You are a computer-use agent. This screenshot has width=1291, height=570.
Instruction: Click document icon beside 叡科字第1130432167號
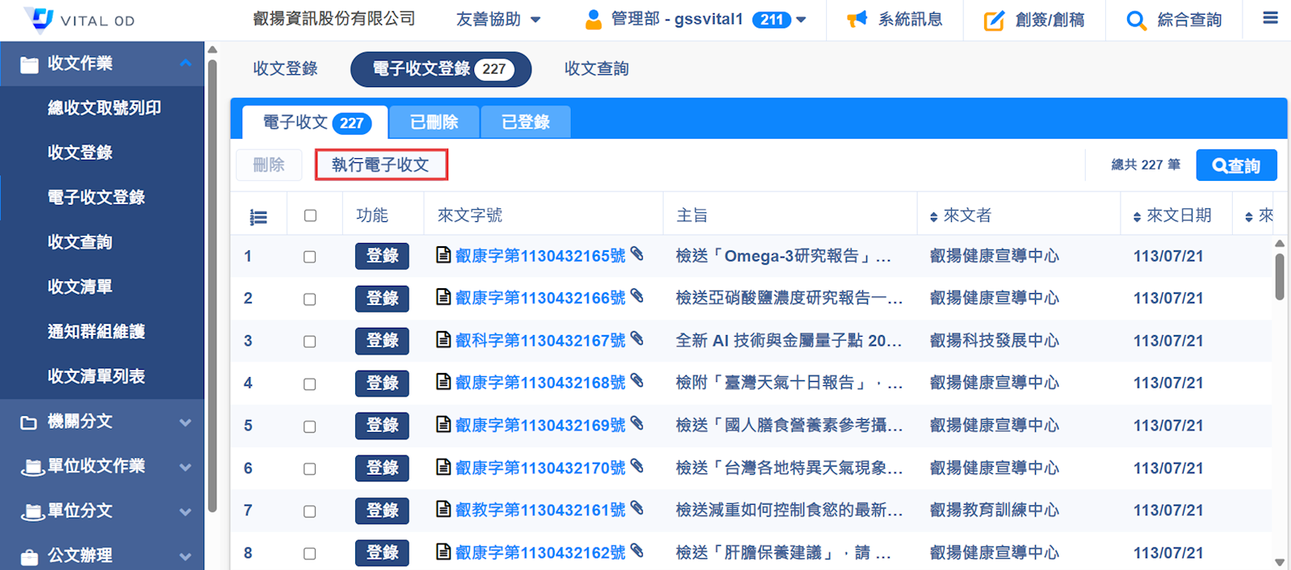coord(443,340)
